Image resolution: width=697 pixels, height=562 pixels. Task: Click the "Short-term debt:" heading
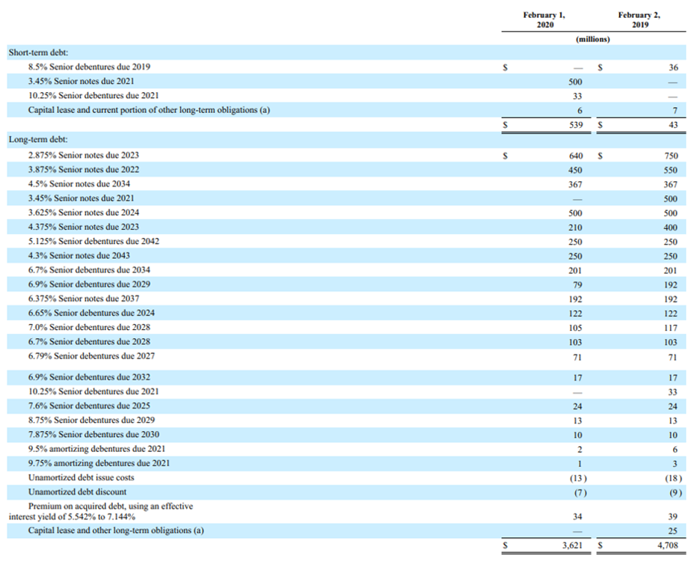(38, 52)
